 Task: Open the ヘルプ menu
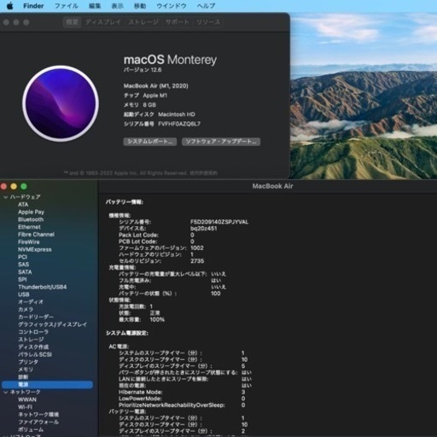[x=206, y=6]
